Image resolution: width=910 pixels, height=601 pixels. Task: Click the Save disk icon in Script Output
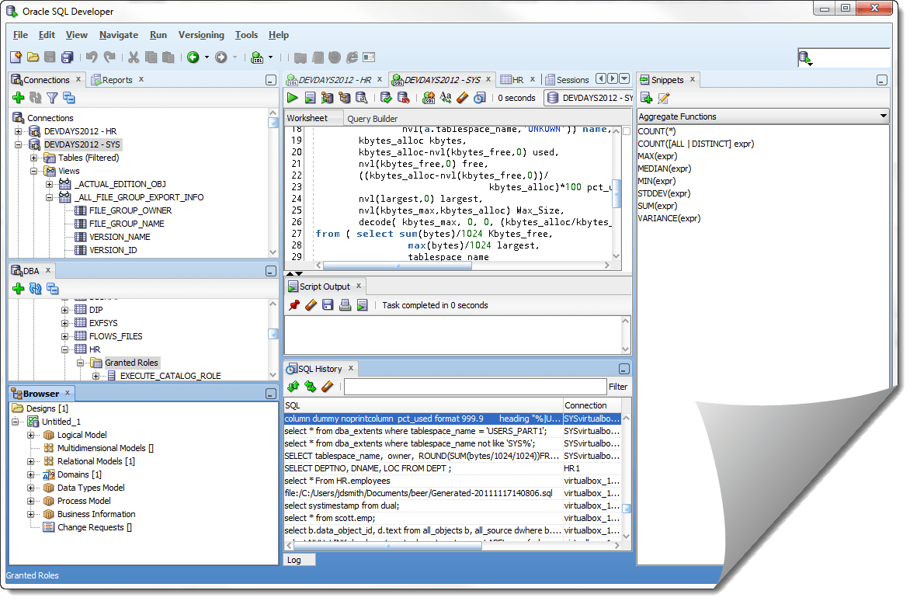point(328,304)
